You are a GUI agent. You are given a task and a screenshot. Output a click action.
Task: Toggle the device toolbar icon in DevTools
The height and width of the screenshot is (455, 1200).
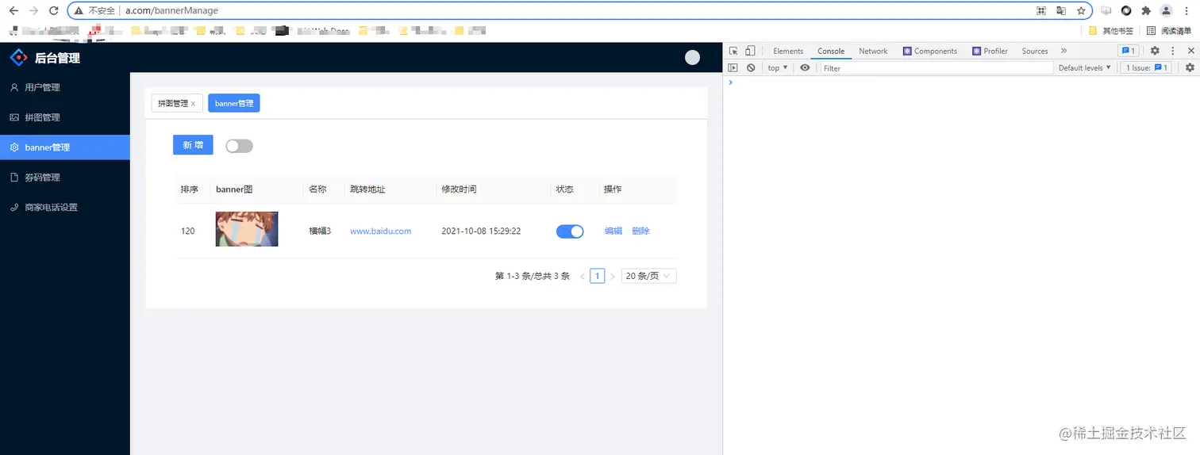pos(750,51)
